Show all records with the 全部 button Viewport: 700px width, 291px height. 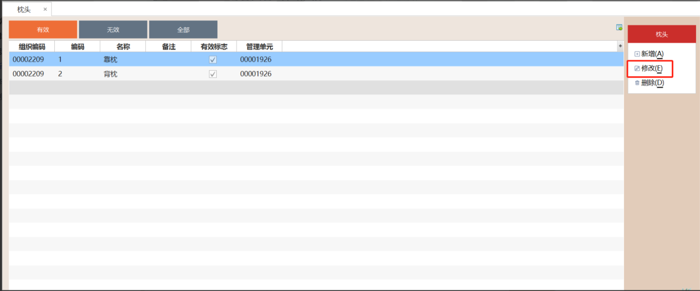click(183, 30)
